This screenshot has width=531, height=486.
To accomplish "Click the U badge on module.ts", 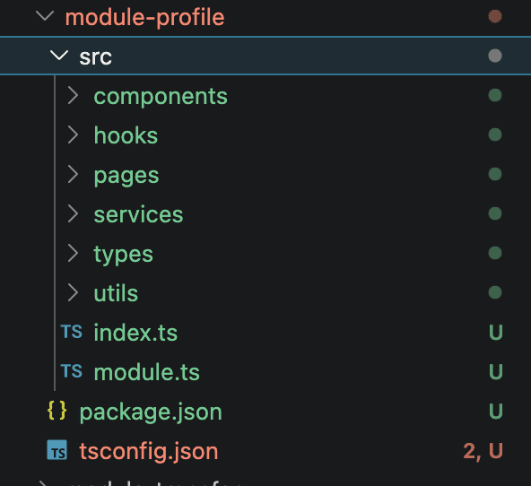I will point(496,371).
